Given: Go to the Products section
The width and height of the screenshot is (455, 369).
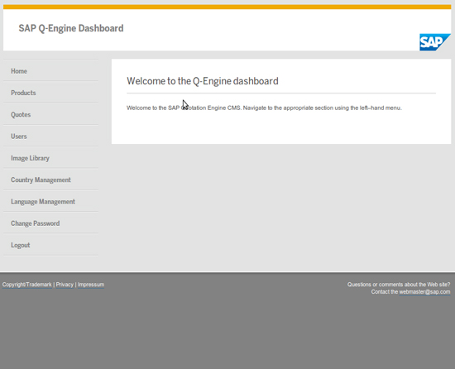Looking at the screenshot, I should click(23, 93).
